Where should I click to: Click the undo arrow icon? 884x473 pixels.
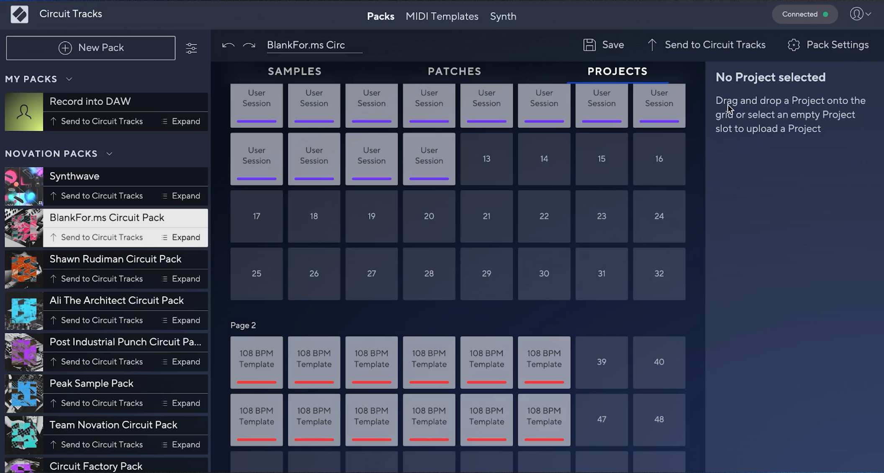(x=228, y=45)
